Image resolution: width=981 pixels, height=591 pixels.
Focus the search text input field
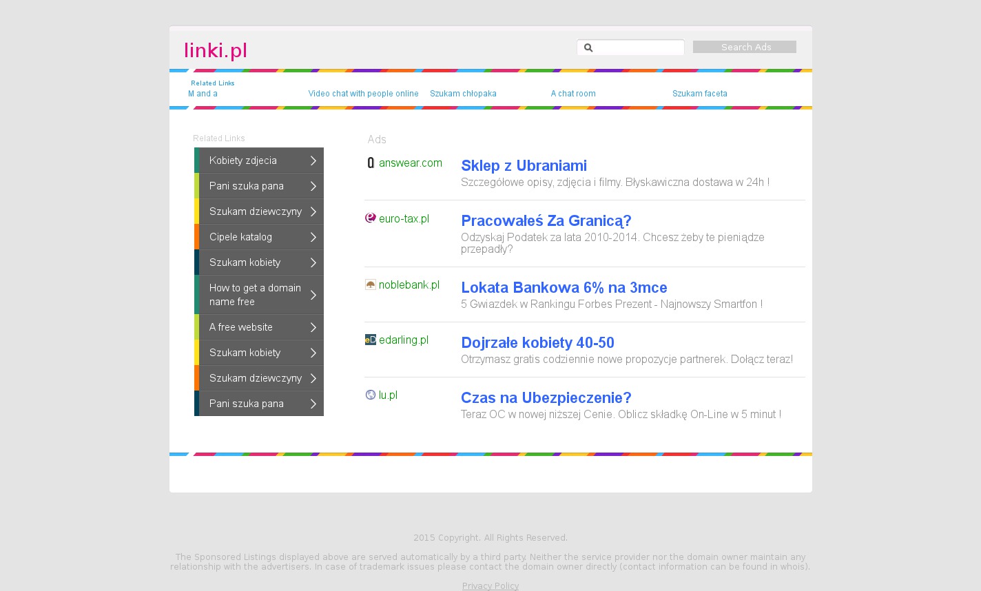coord(637,48)
